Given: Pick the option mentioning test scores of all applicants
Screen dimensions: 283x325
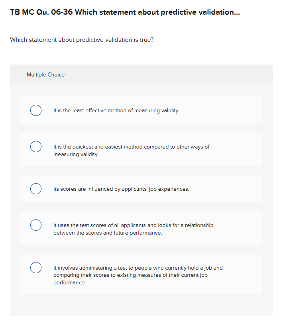Looking at the screenshot, I should tap(134, 229).
